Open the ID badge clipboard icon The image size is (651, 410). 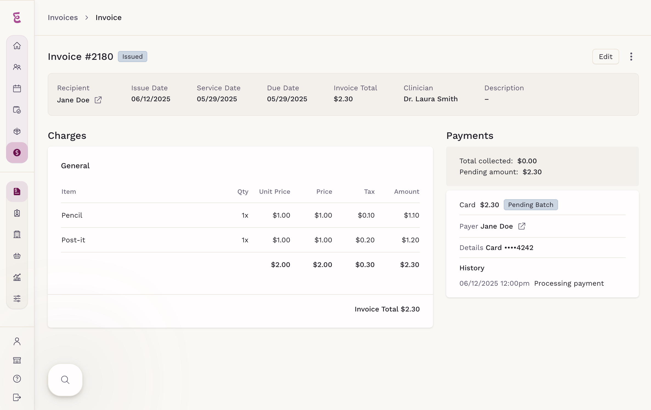(17, 213)
